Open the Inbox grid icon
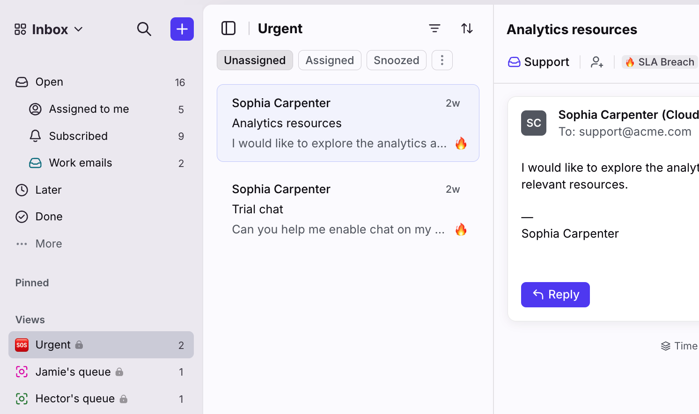Screen dimensions: 699x414 [x=20, y=29]
